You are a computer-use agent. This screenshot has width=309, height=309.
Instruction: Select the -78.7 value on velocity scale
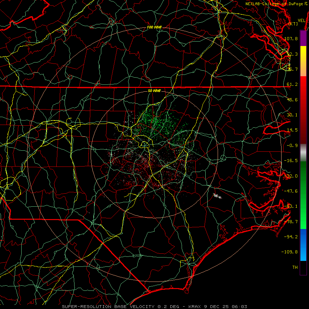point(291,222)
